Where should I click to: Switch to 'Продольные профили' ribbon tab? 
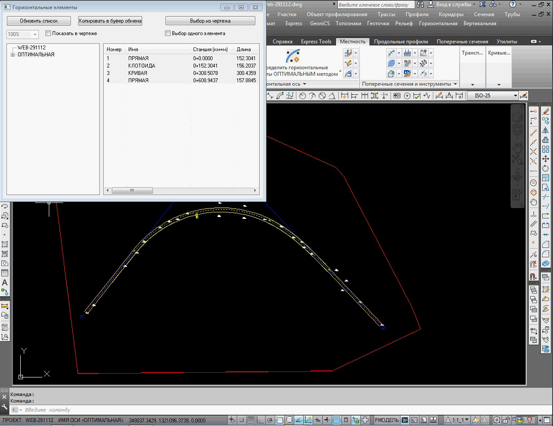click(x=400, y=42)
